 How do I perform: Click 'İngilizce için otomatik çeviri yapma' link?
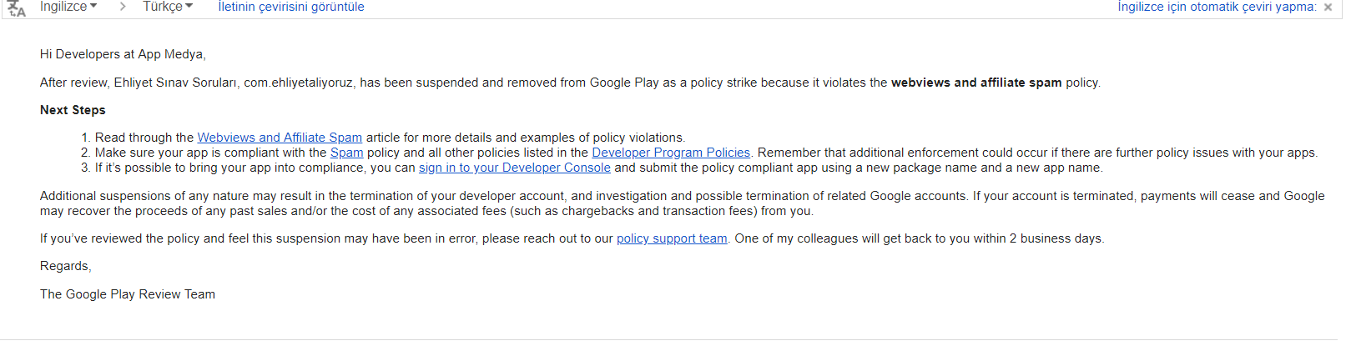1217,7
